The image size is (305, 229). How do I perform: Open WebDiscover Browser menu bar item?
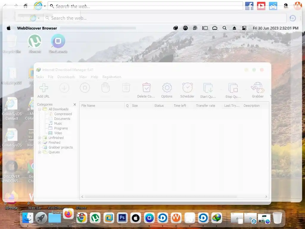(x=37, y=28)
